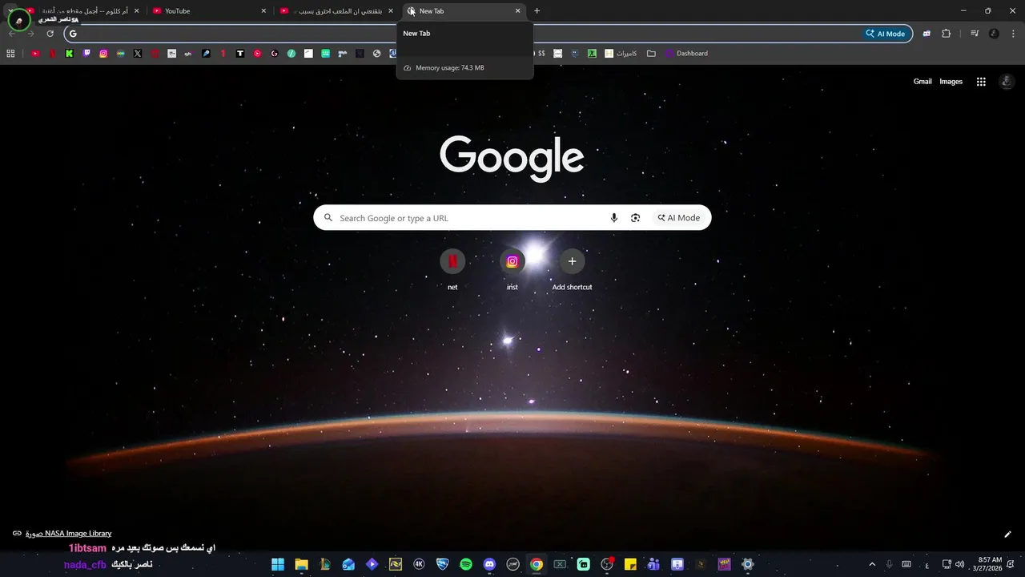The height and width of the screenshot is (577, 1025).
Task: Open File Explorer from taskbar
Action: (301, 564)
